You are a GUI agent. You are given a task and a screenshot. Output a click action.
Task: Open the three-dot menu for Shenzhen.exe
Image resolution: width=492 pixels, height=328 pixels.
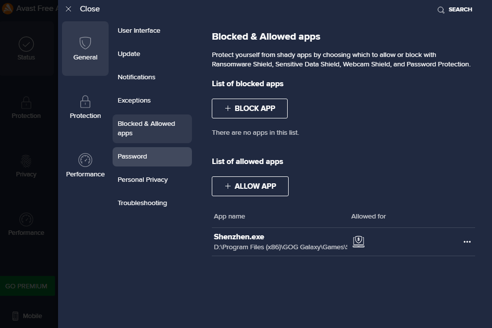(467, 242)
